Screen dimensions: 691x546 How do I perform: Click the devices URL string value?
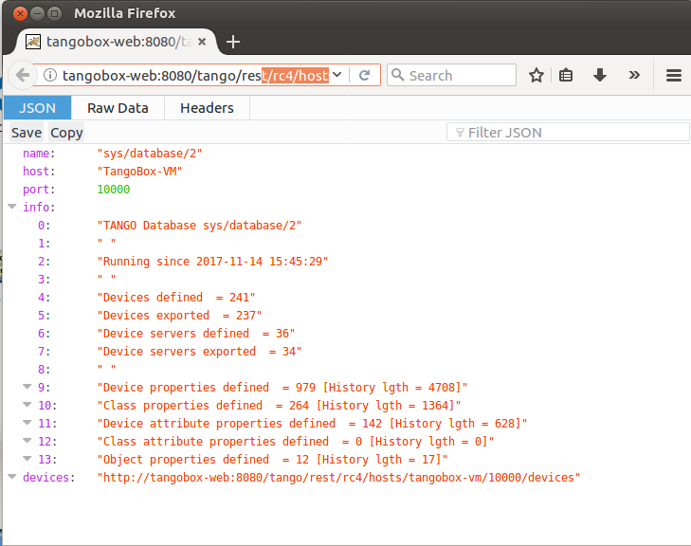point(338,478)
